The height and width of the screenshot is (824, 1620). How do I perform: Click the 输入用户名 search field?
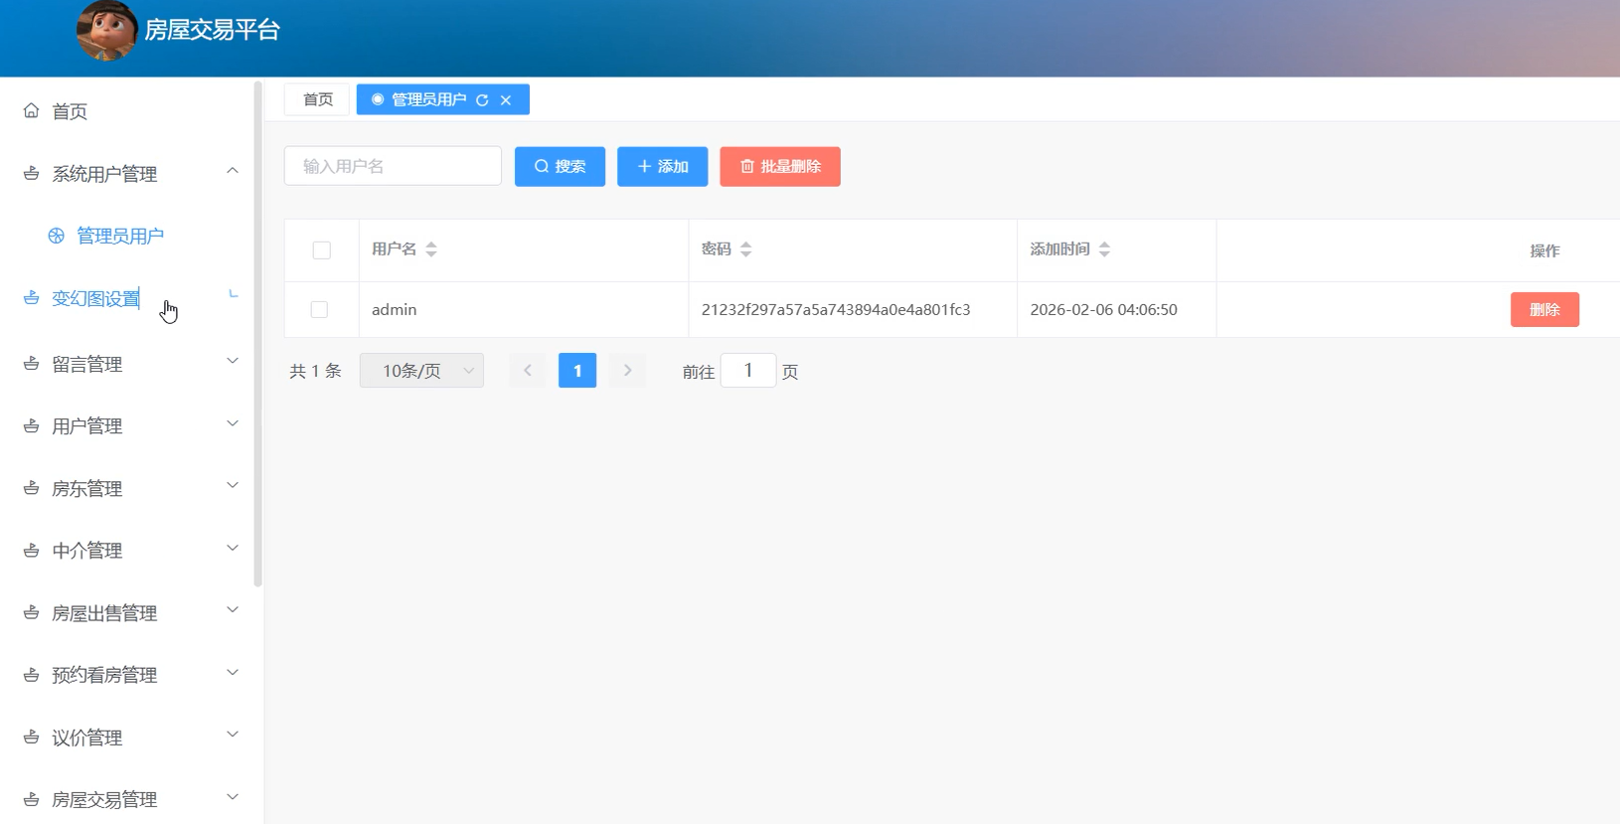[393, 166]
